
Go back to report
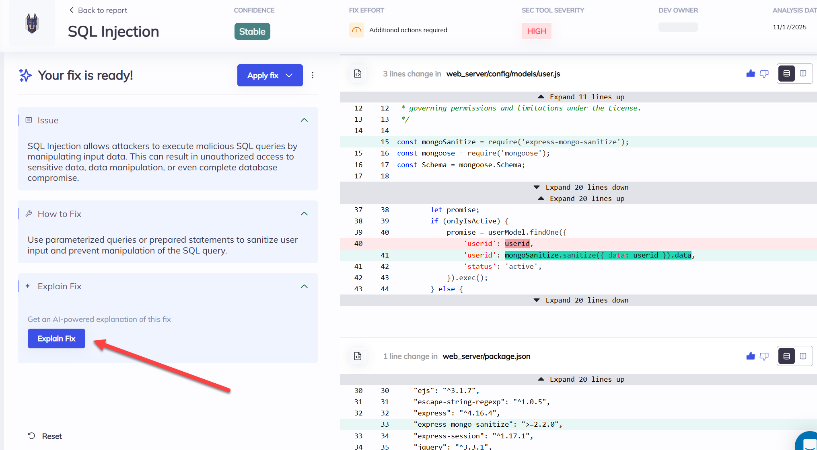pos(98,10)
